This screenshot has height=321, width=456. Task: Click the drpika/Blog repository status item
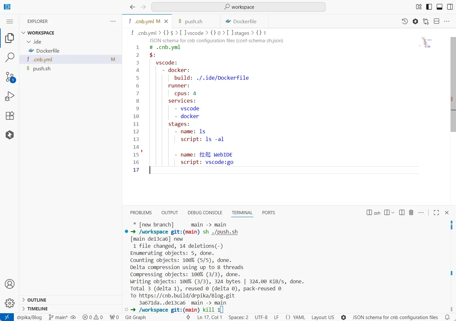(x=29, y=317)
